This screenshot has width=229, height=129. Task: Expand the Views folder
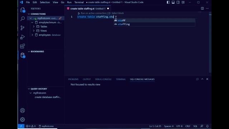coord(34,31)
